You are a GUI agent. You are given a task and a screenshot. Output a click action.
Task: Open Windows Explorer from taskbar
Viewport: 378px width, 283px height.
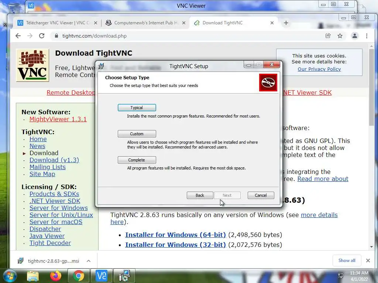(x=33, y=276)
